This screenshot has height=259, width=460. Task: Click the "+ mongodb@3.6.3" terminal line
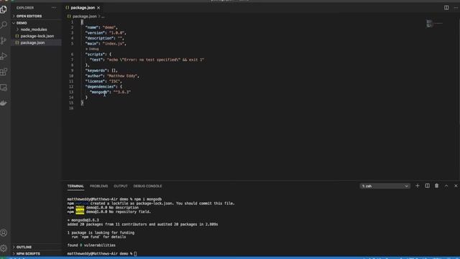pos(83,220)
